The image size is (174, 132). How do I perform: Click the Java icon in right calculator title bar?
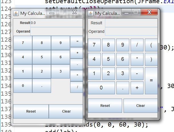[91, 13]
